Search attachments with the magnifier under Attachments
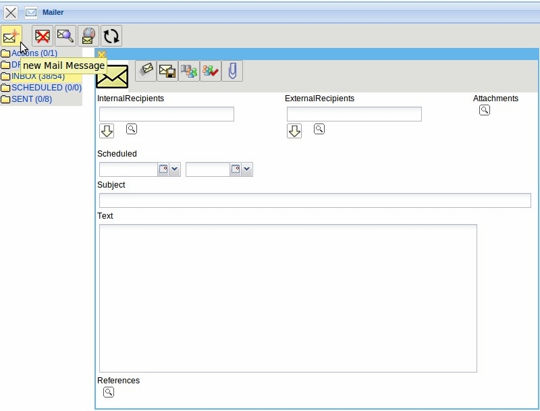540x411 pixels. tap(485, 110)
